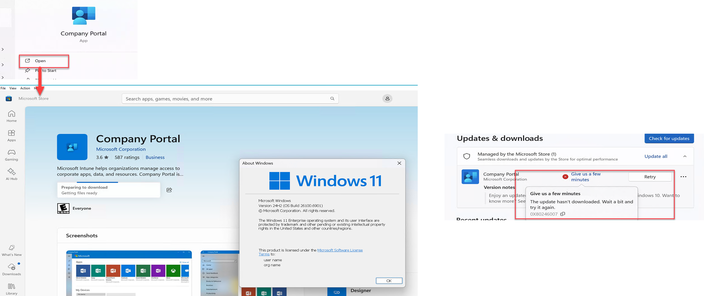The image size is (704, 296).
Task: Click the Company Portal icon in the search result
Action: pos(84,16)
